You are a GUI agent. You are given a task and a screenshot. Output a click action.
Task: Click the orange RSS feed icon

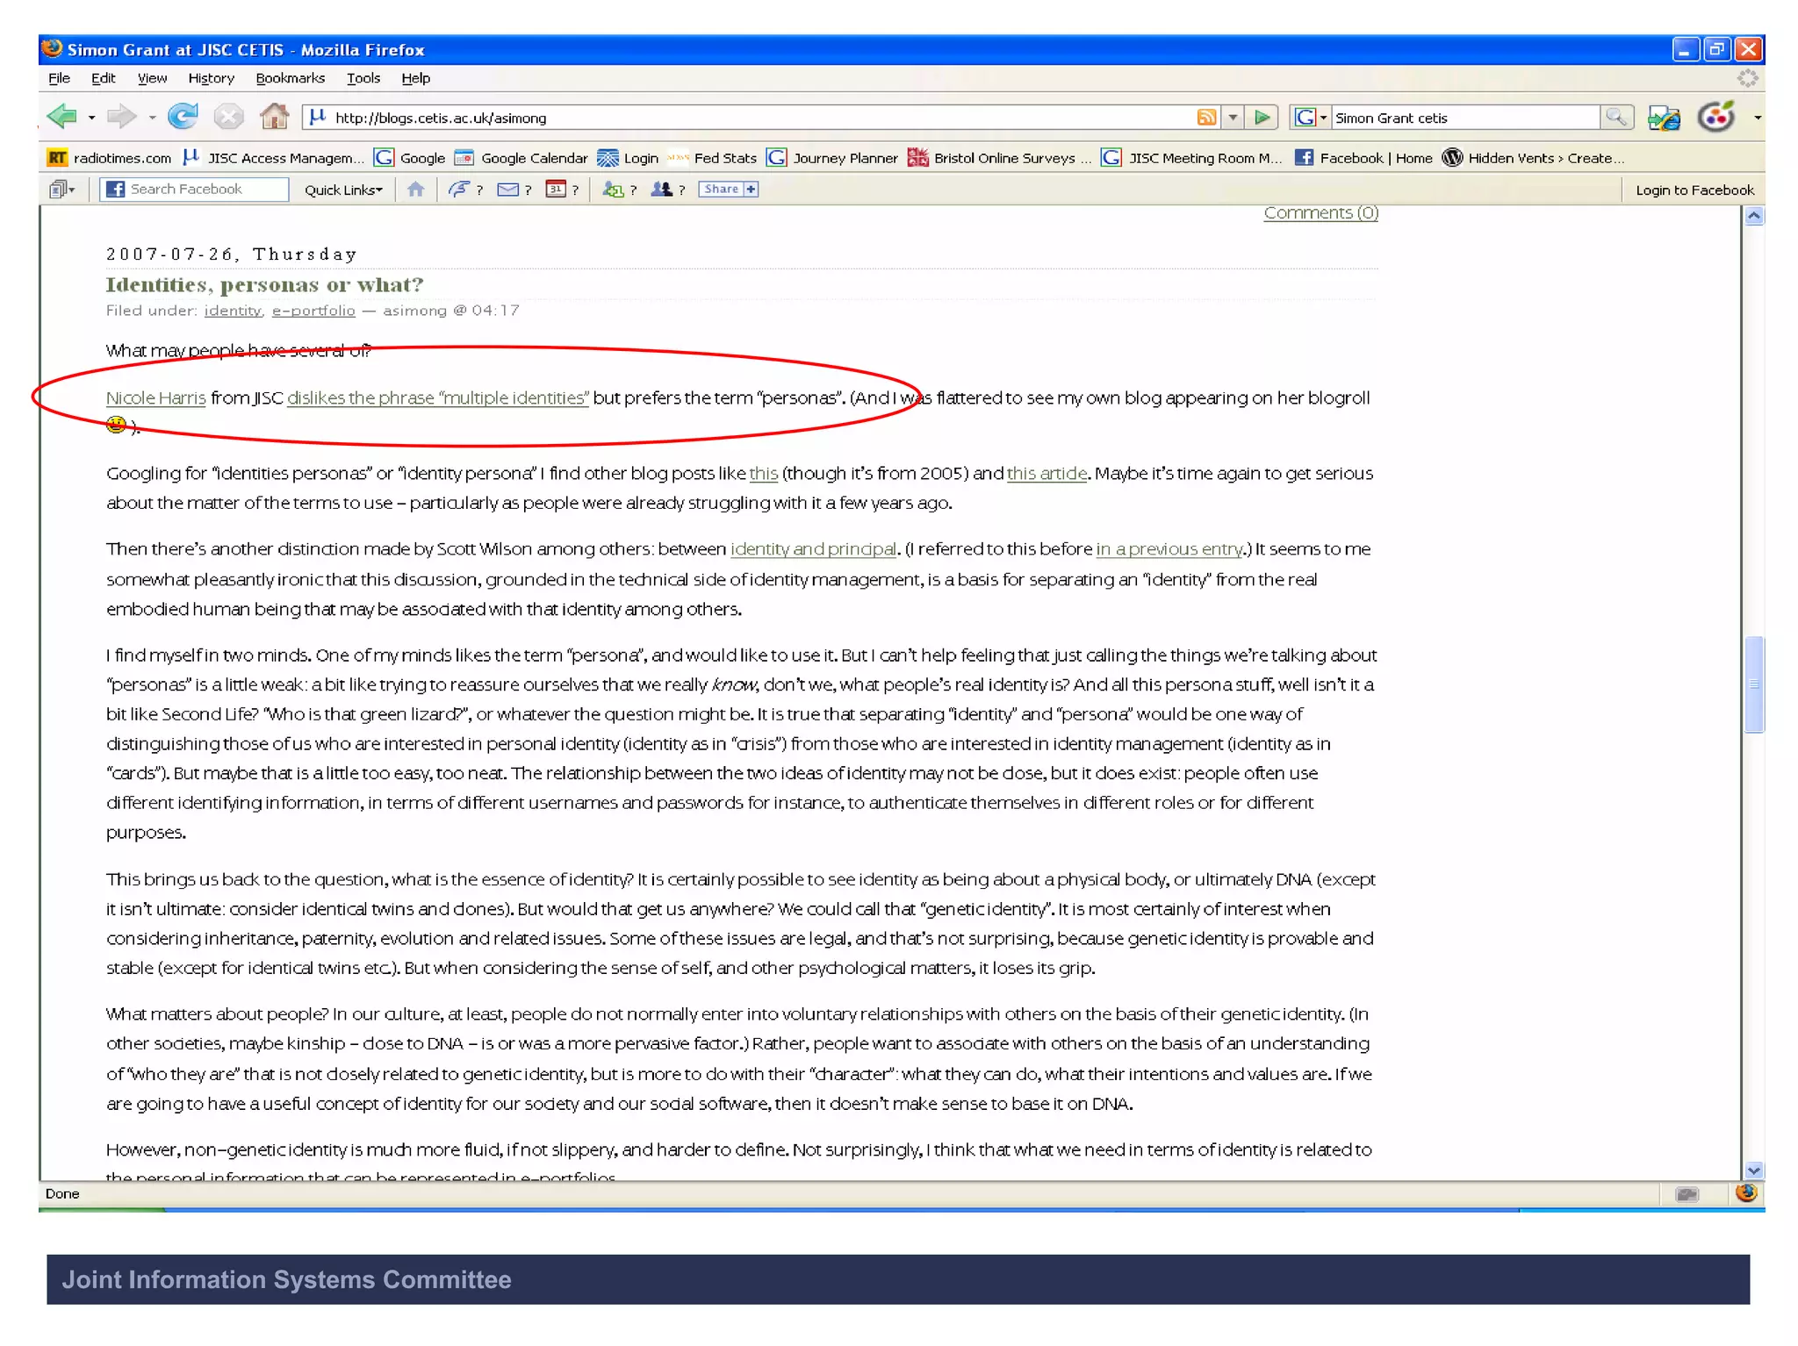[1206, 118]
